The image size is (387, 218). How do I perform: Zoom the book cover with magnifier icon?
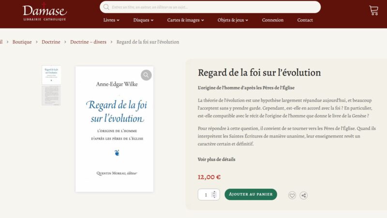pos(146,75)
